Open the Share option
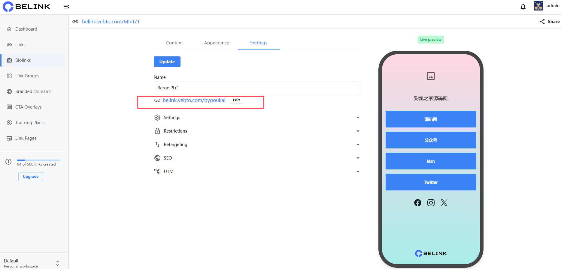Image resolution: width=561 pixels, height=269 pixels. click(550, 22)
